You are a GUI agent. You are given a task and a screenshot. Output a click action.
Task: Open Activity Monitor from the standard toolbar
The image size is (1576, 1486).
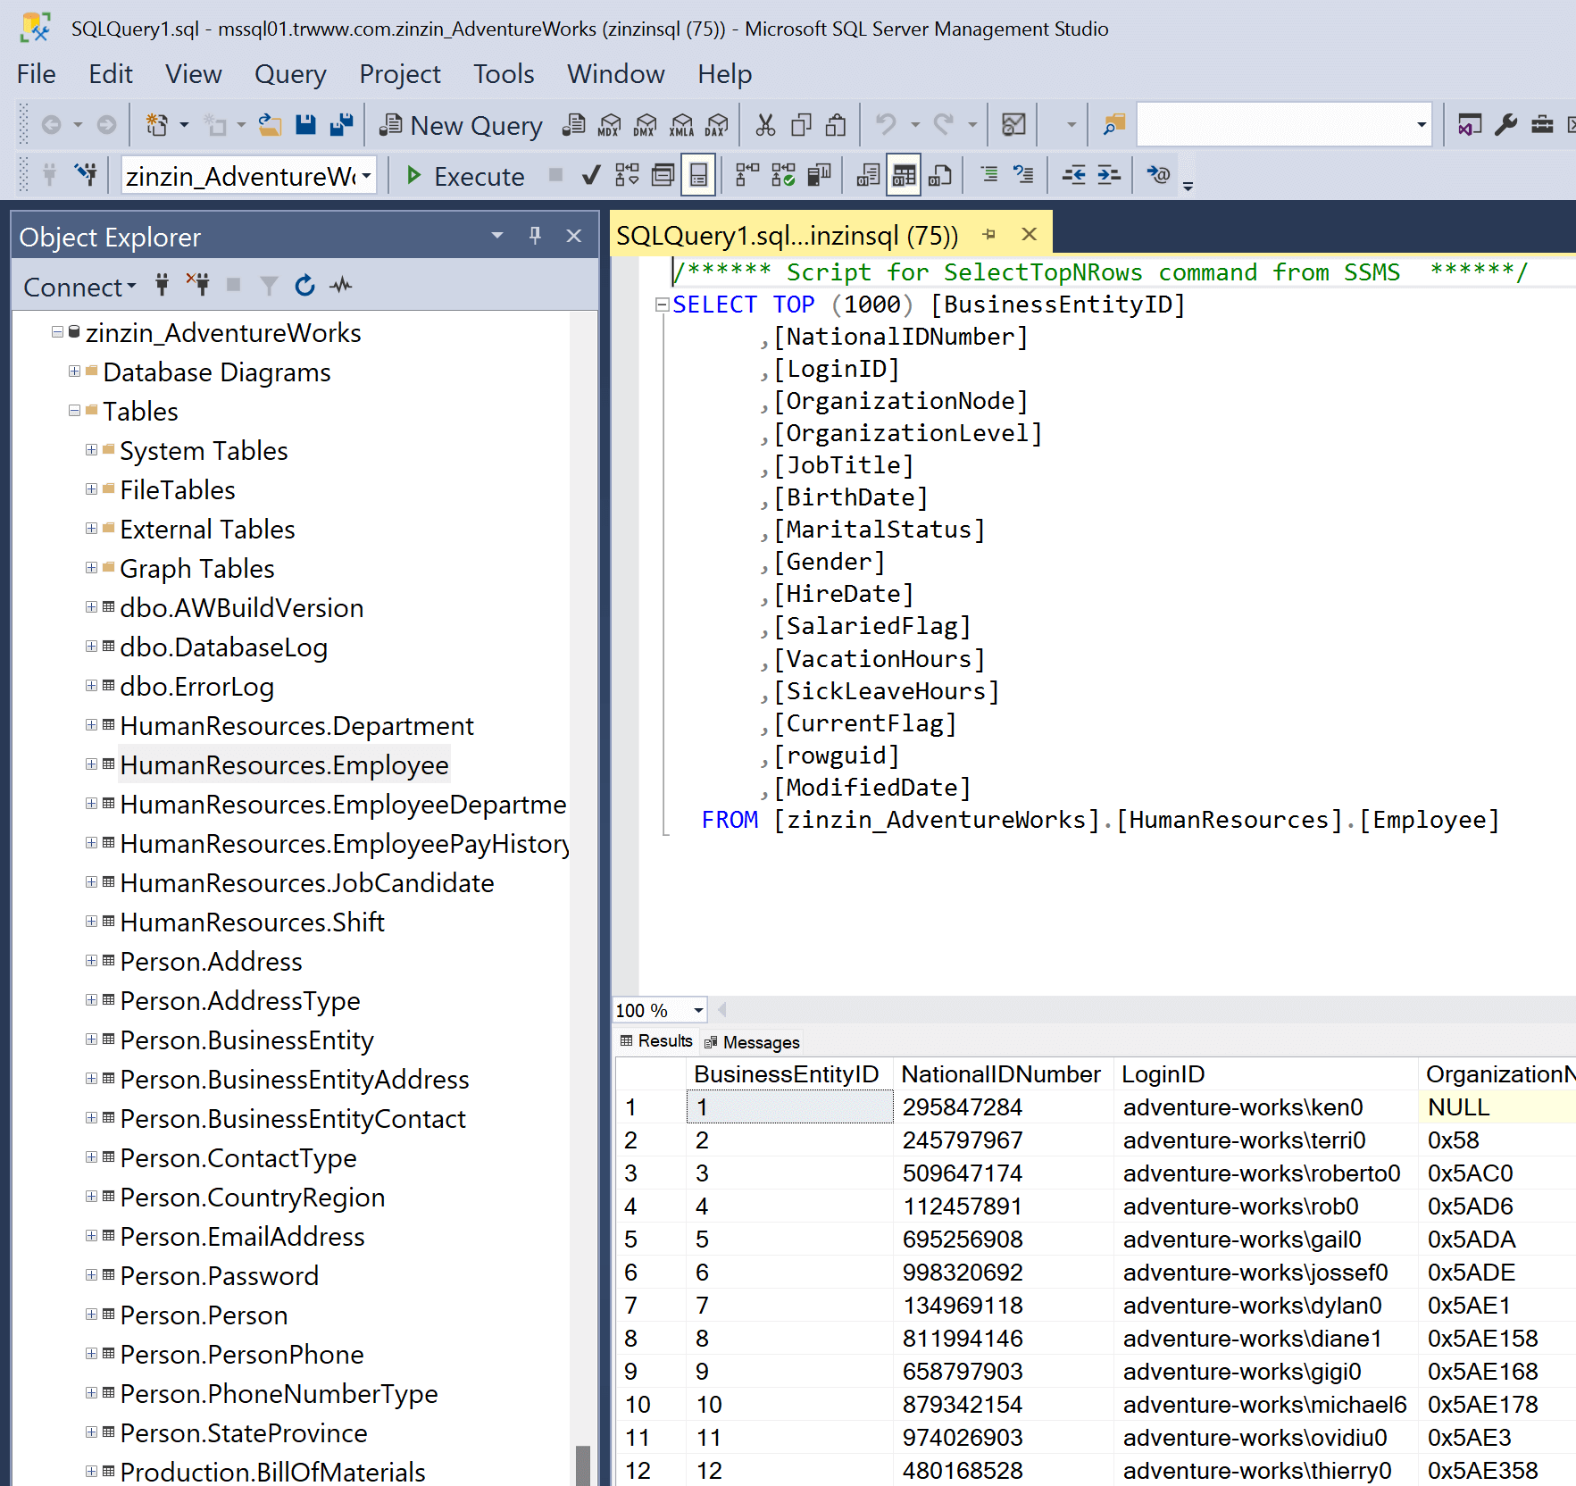pos(1013,124)
